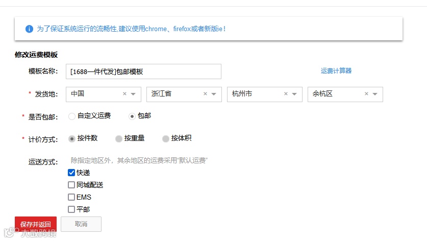
Task: Check the 平邮 checkbox
Action: (x=71, y=209)
